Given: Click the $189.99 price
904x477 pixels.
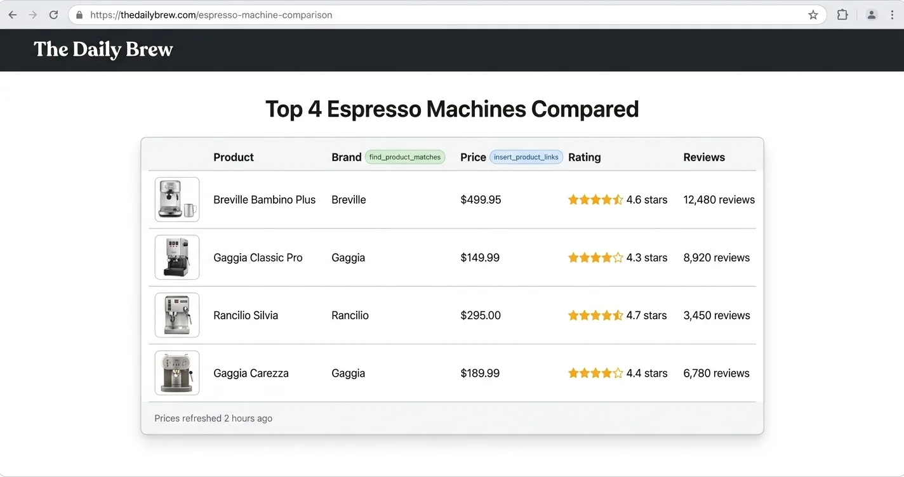Looking at the screenshot, I should [x=480, y=373].
